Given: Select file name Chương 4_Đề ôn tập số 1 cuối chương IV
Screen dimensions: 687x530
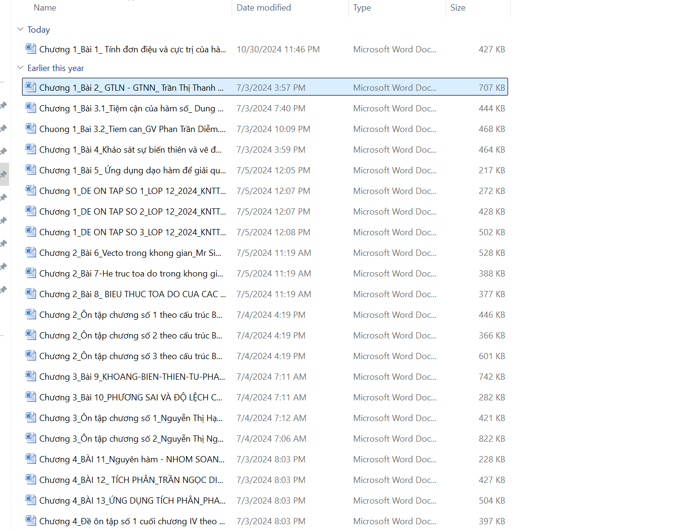Looking at the screenshot, I should [x=132, y=521].
